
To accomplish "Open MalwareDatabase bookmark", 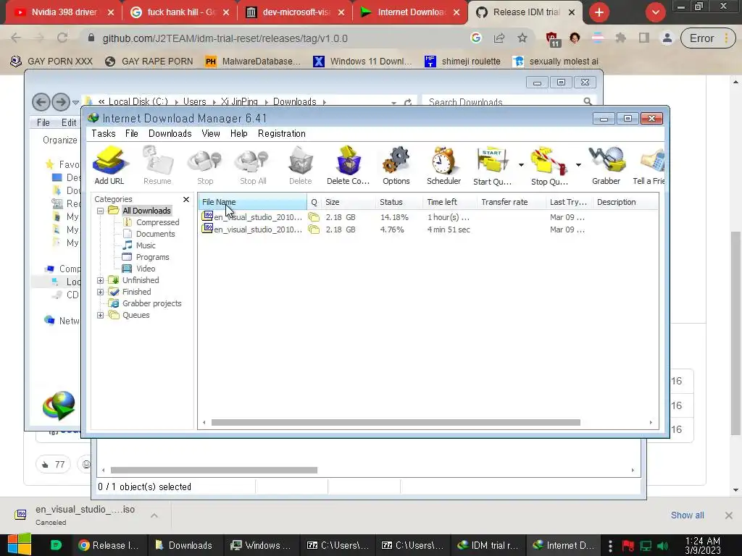I will pos(253,62).
